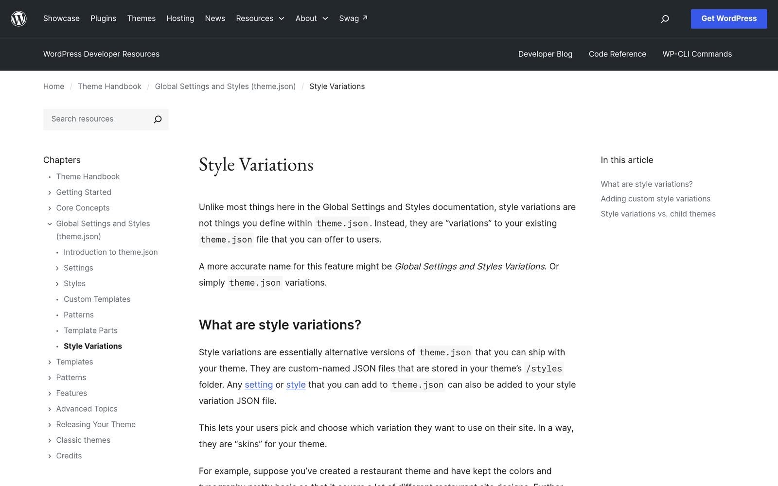Open Core Concepts chapter link
This screenshot has height=486, width=778.
pos(83,208)
